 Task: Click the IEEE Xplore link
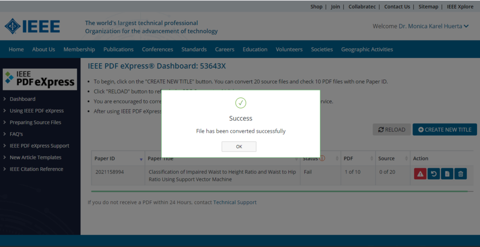460,7
